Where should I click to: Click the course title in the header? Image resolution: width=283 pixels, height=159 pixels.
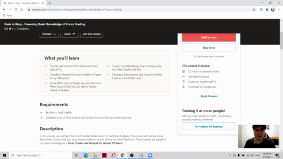click(x=45, y=24)
